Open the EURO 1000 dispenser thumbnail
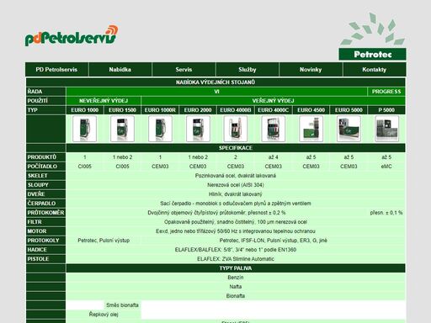 (x=84, y=129)
